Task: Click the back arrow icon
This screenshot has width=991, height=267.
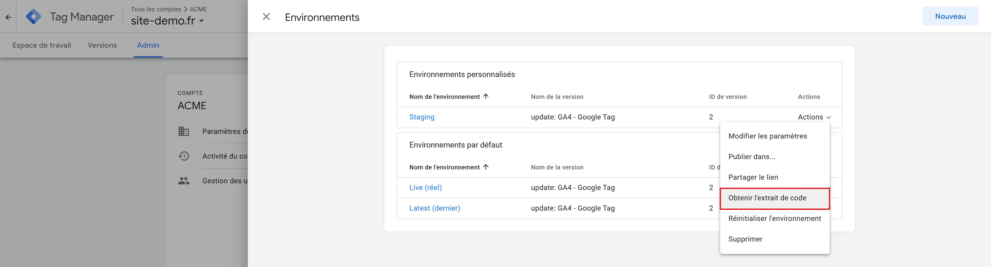Action: [x=8, y=17]
